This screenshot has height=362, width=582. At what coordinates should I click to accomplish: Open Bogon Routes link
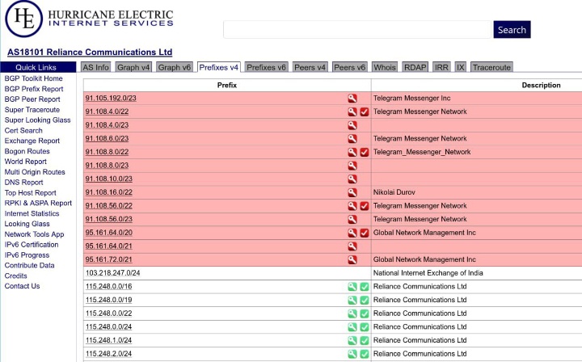(x=27, y=151)
